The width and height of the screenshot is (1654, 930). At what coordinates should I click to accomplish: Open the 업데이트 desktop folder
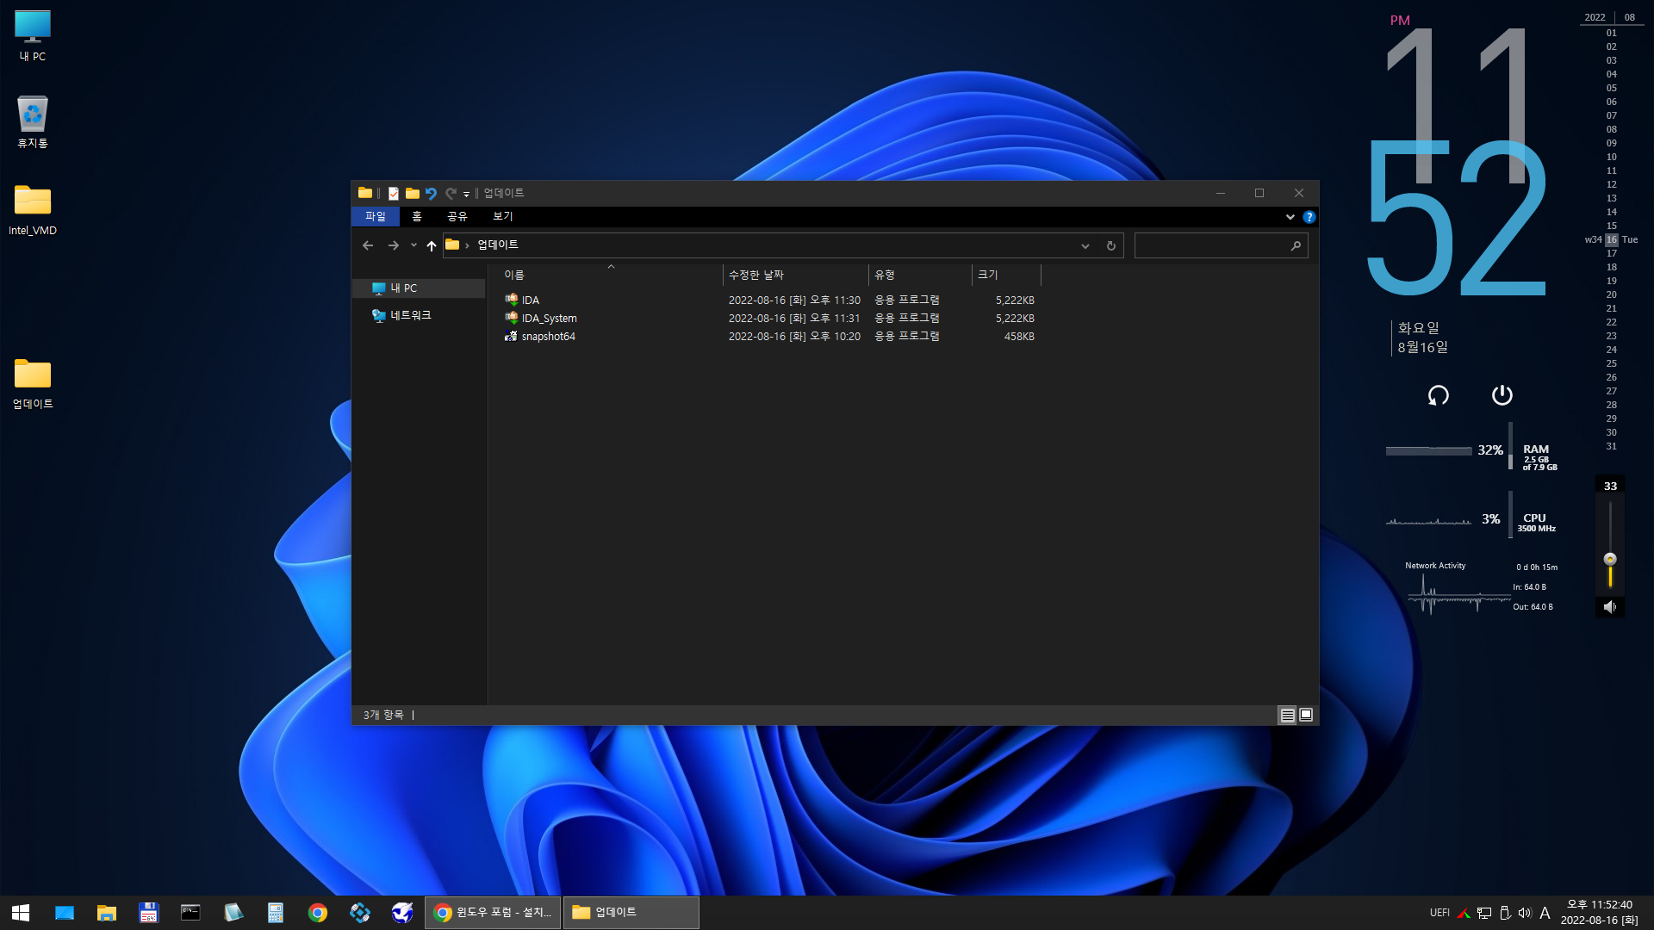pos(33,384)
